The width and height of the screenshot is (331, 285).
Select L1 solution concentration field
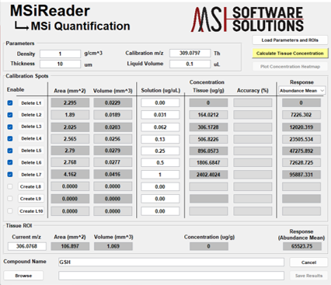coord(160,103)
